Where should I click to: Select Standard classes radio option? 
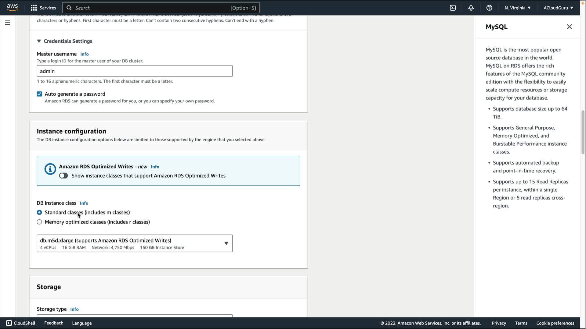[39, 212]
